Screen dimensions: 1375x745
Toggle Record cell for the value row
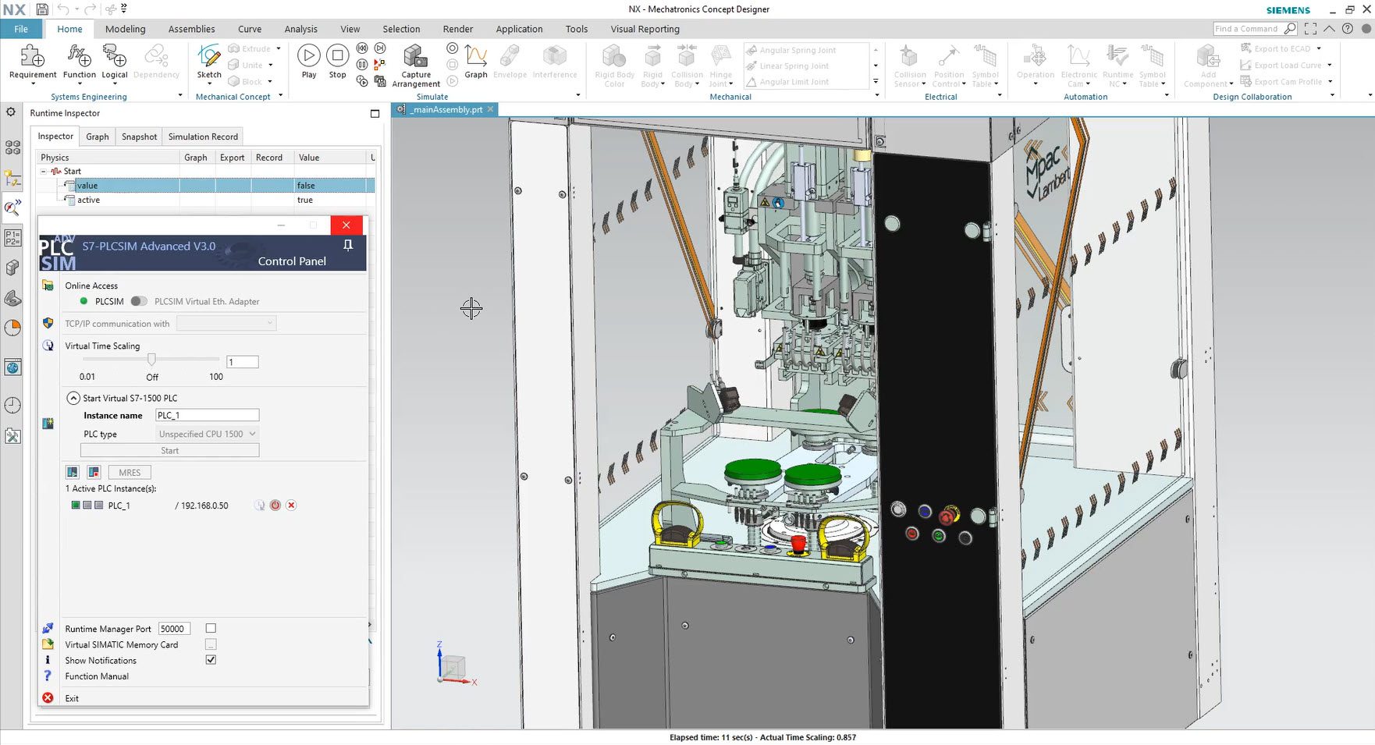tap(271, 186)
